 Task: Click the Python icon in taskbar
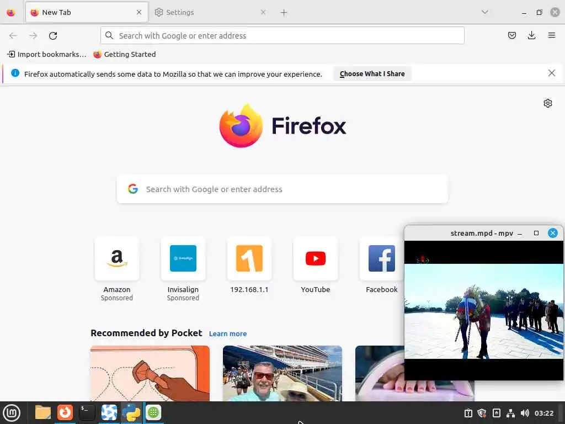[x=131, y=412]
